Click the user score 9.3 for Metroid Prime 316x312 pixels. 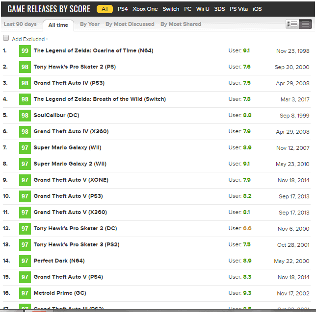pyautogui.click(x=247, y=293)
